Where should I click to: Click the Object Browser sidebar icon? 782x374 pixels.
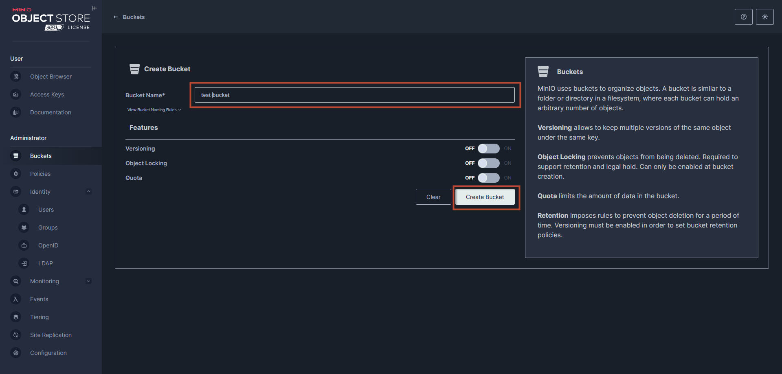coord(16,77)
